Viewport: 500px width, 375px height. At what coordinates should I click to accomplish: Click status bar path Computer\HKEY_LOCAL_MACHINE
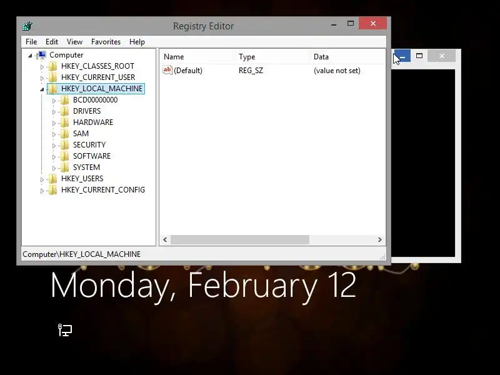tap(82, 254)
